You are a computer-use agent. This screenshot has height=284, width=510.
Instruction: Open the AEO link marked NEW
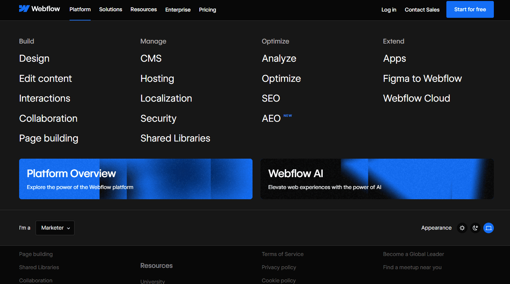click(271, 118)
